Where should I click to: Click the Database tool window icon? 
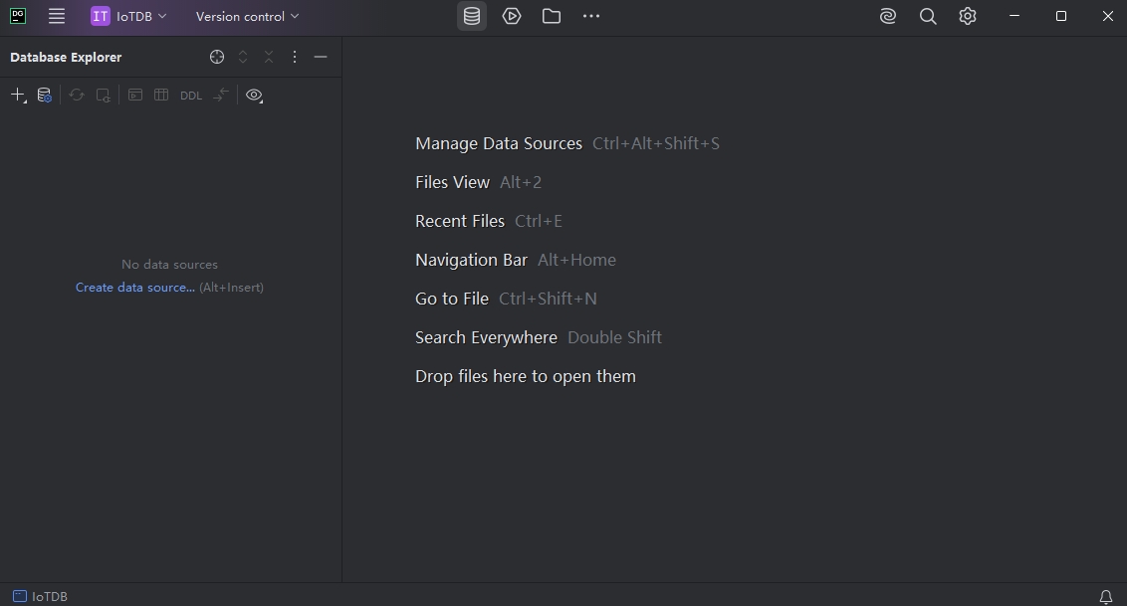[x=472, y=16]
